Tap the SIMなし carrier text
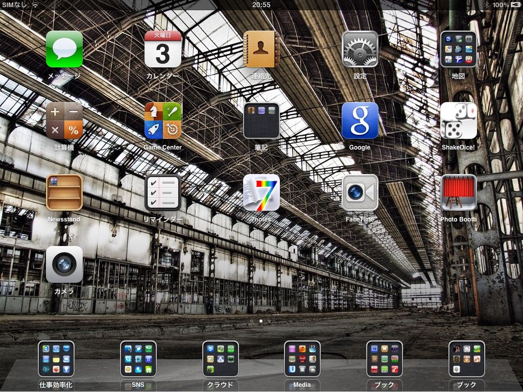Screen dimensions: 523x392 tap(14, 5)
